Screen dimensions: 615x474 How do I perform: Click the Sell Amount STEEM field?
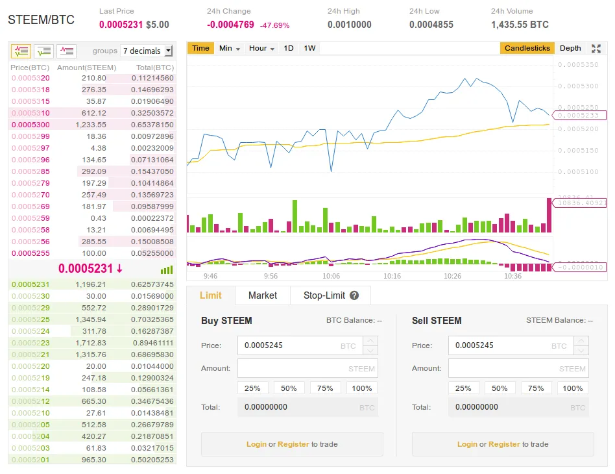coord(518,368)
